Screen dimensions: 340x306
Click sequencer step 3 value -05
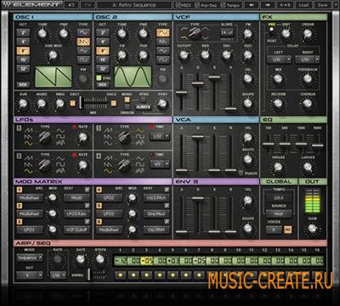coord(147,261)
